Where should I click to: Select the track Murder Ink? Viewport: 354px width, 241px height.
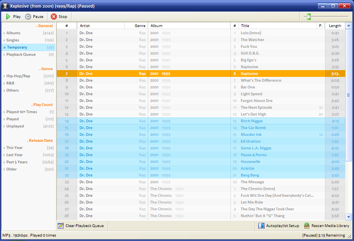coord(201,135)
